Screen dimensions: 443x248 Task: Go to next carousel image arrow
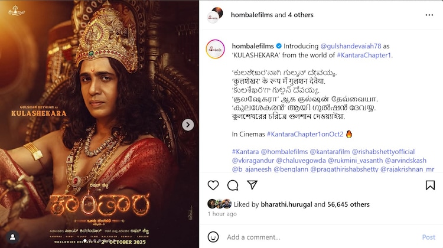(188, 125)
